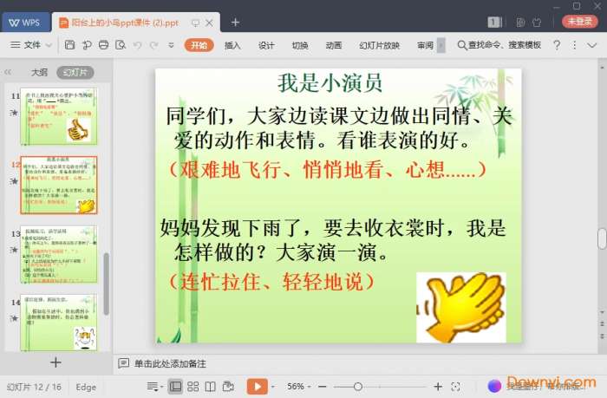Image resolution: width=607 pixels, height=398 pixels.
Task: Open the 文件 menu
Action: pyautogui.click(x=25, y=45)
